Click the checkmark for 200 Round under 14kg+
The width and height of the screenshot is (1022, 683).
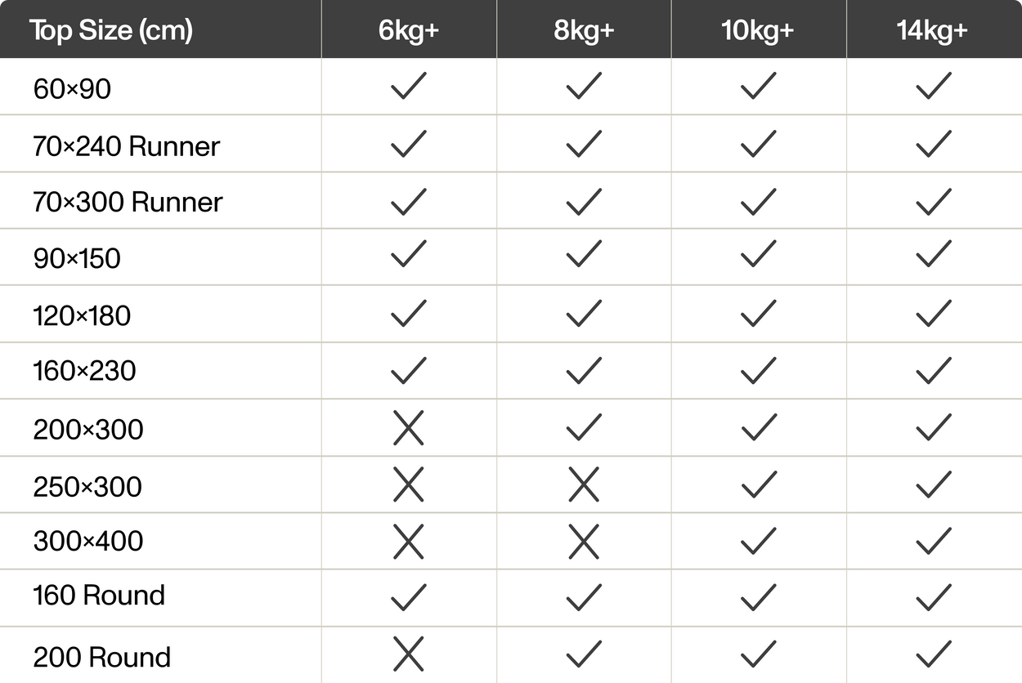933,654
